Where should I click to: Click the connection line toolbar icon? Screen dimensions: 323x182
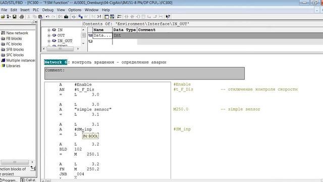pos(160,17)
